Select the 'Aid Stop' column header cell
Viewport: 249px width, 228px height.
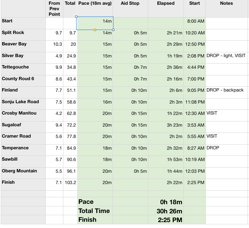click(x=130, y=3)
